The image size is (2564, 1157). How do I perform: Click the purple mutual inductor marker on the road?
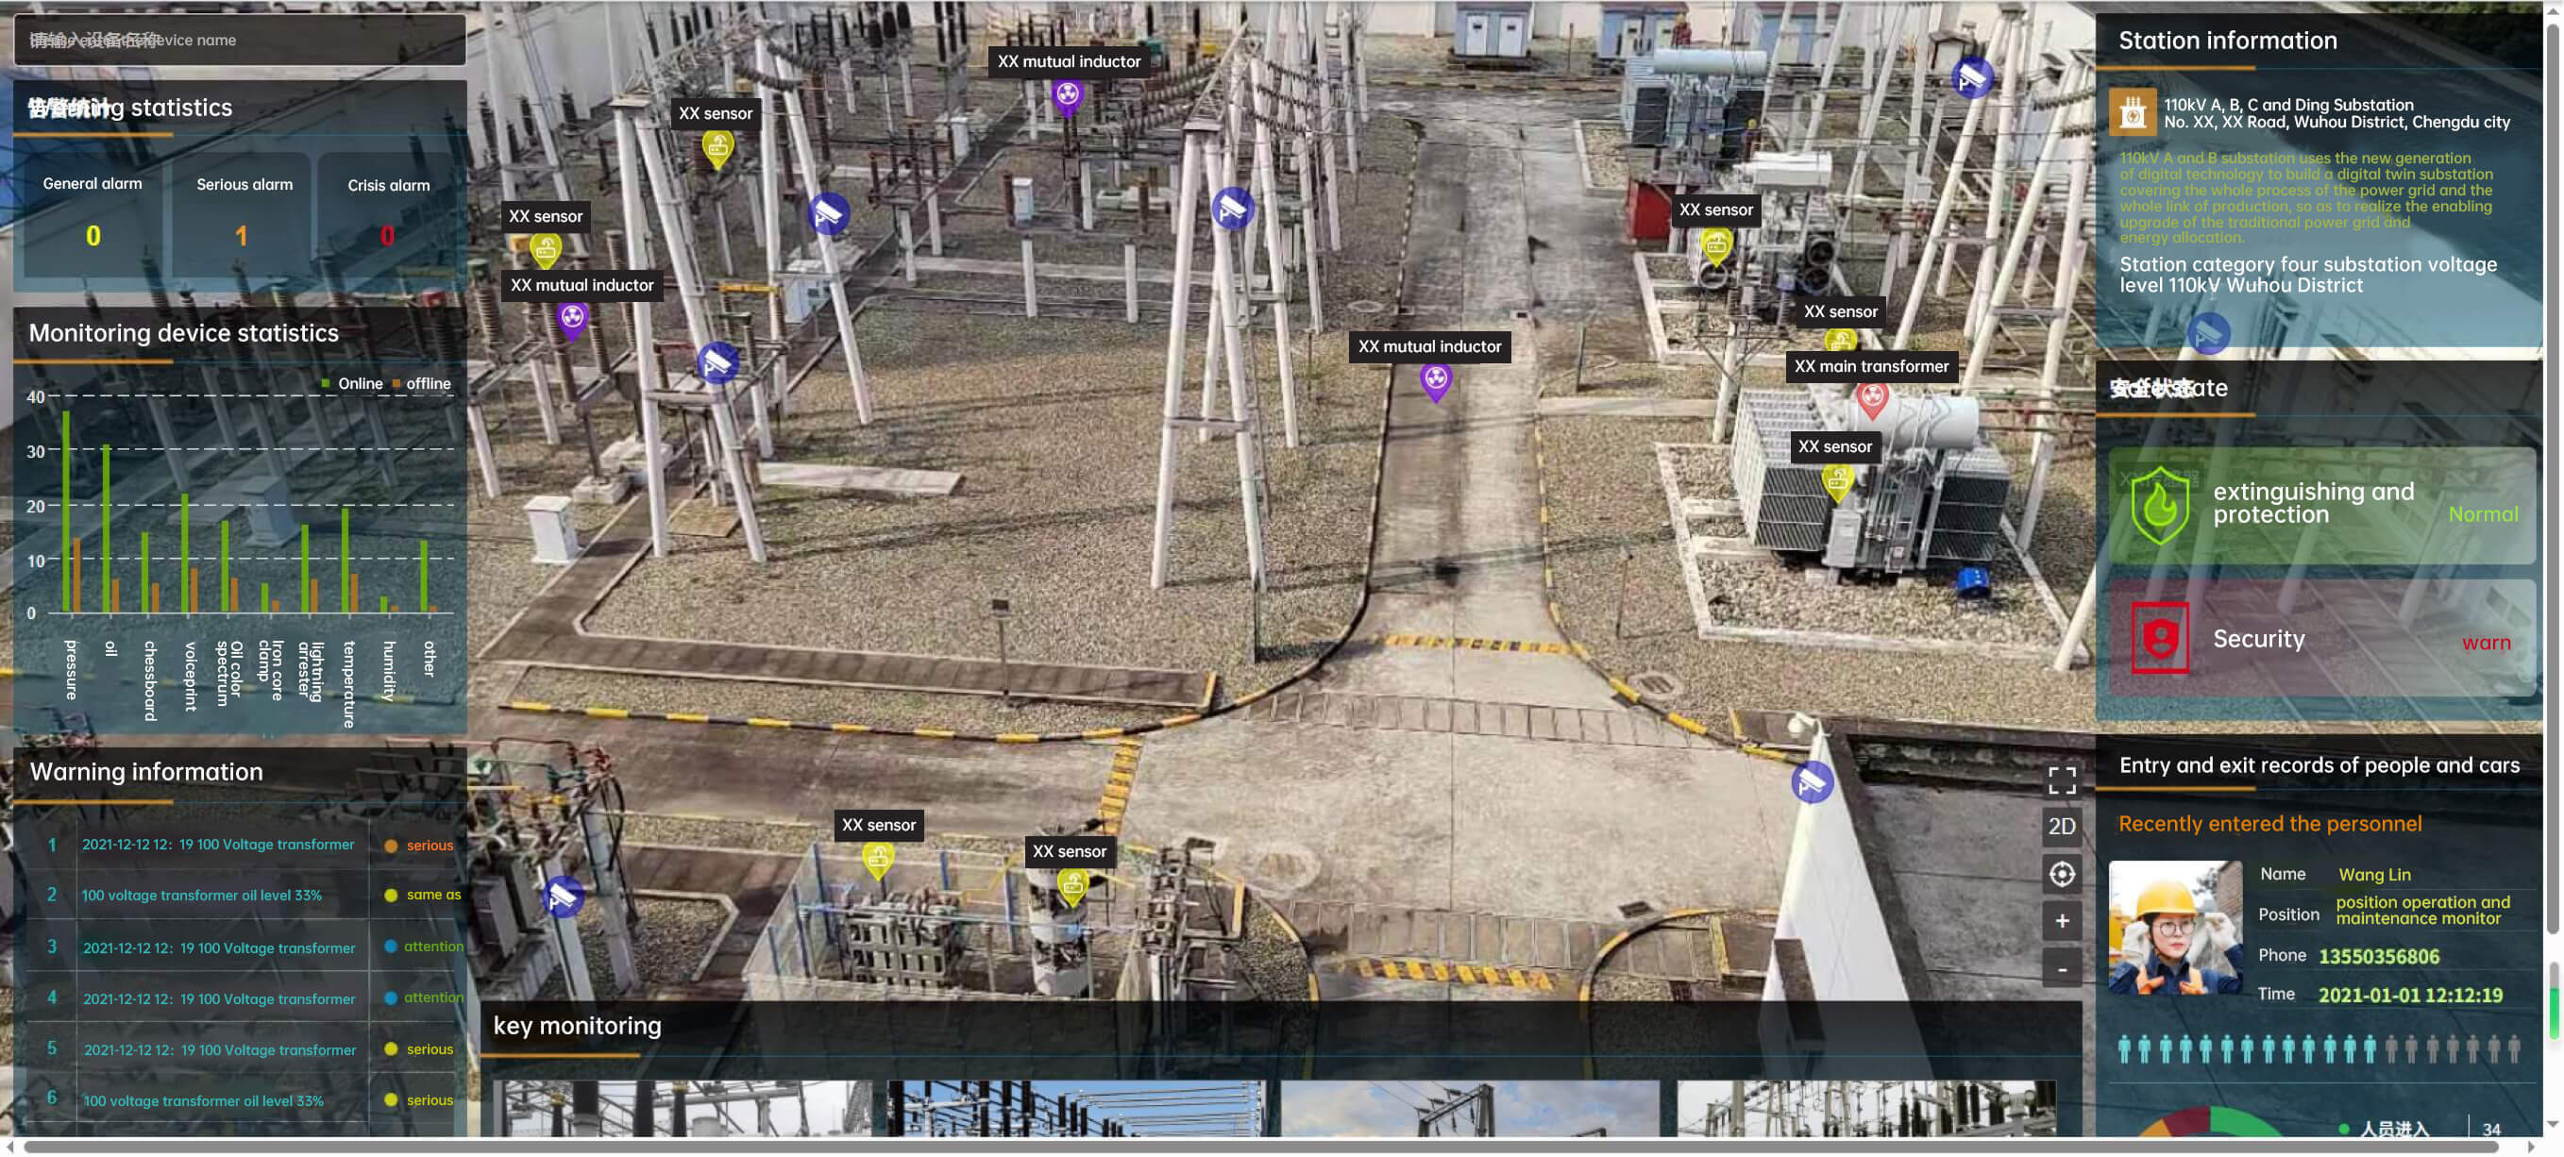click(1435, 379)
